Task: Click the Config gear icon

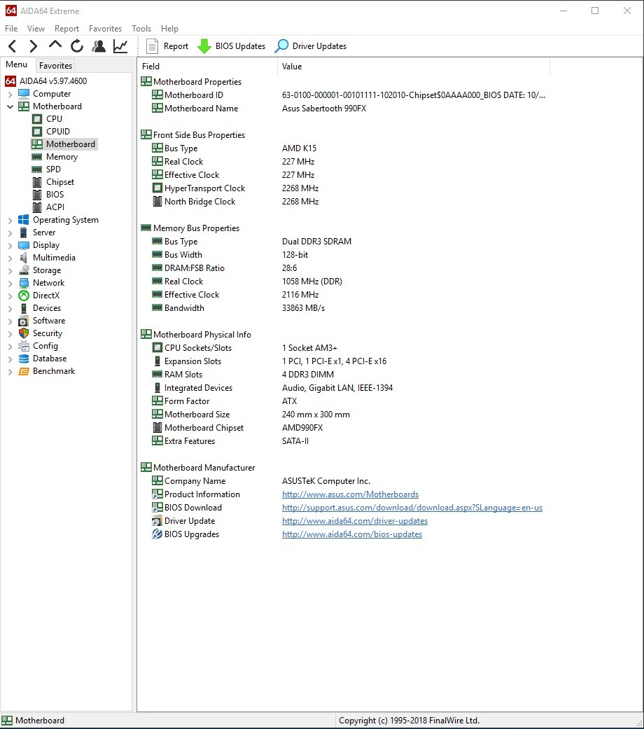Action: (x=24, y=346)
